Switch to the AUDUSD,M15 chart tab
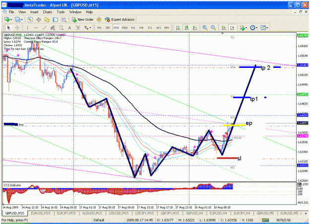This screenshot has height=224, width=310. 92,213
